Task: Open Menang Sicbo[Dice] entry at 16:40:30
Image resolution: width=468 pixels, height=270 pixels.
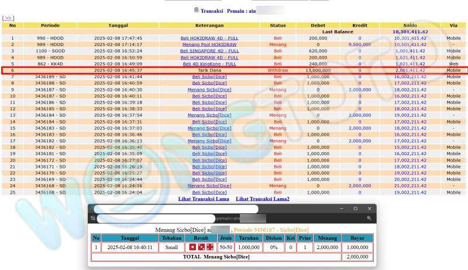Action: coord(209,89)
